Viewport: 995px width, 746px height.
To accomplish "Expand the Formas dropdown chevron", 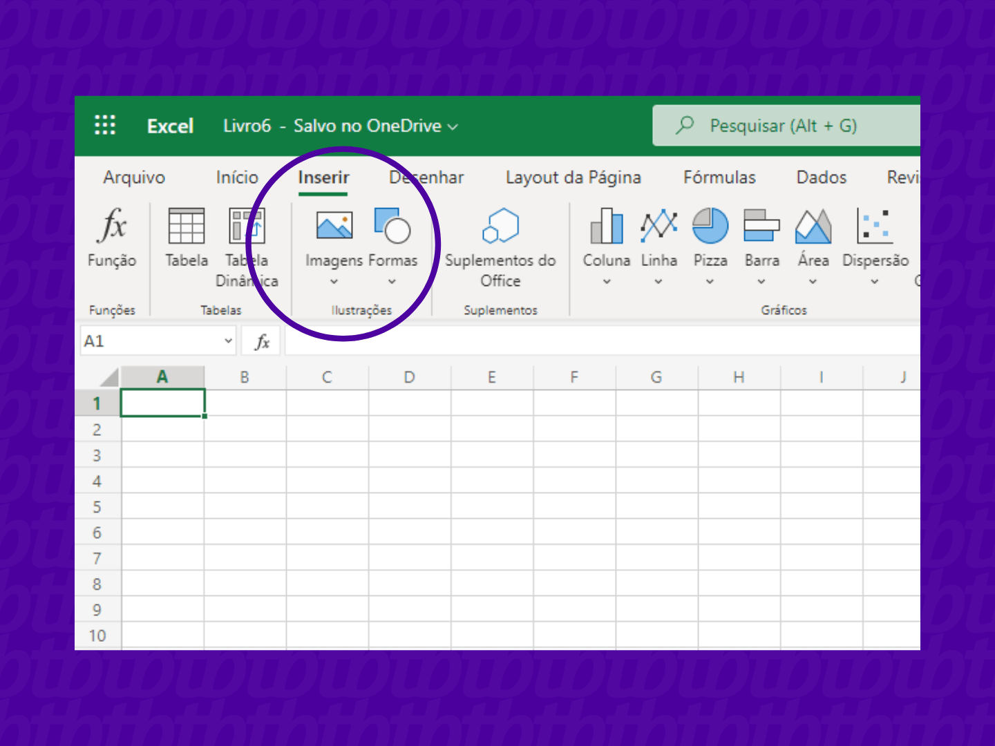I will coord(392,282).
